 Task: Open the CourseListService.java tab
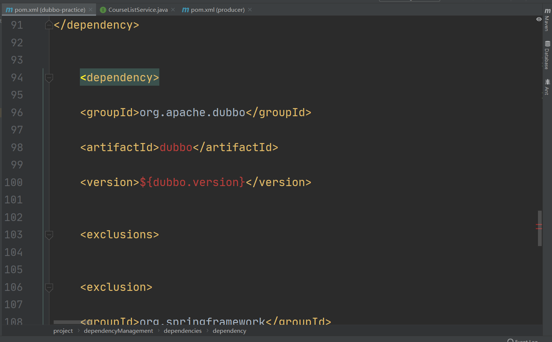(138, 10)
